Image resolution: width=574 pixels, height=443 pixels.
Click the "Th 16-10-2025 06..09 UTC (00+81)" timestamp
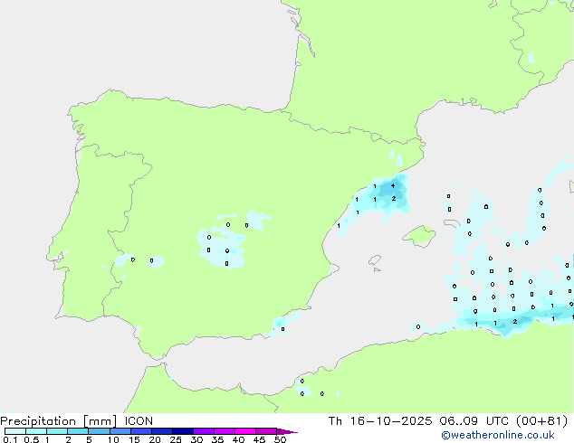pos(448,421)
